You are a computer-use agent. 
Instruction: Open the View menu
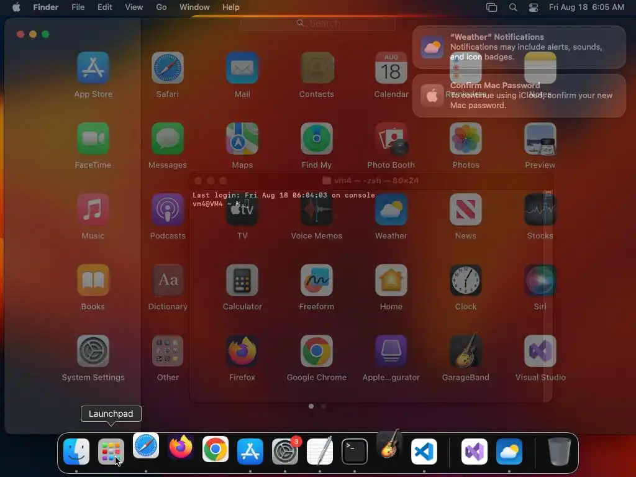(134, 7)
